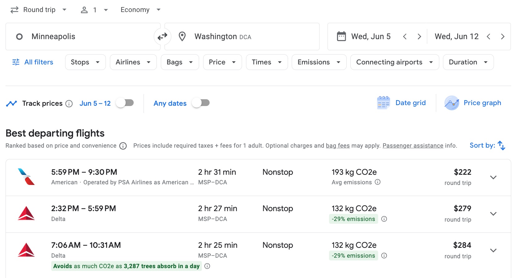Open the Airlines filter dropdown
Screen dimensions: 518x278
[x=133, y=62]
